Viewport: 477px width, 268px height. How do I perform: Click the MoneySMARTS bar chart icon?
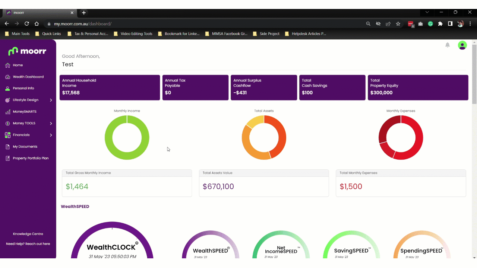(7, 112)
